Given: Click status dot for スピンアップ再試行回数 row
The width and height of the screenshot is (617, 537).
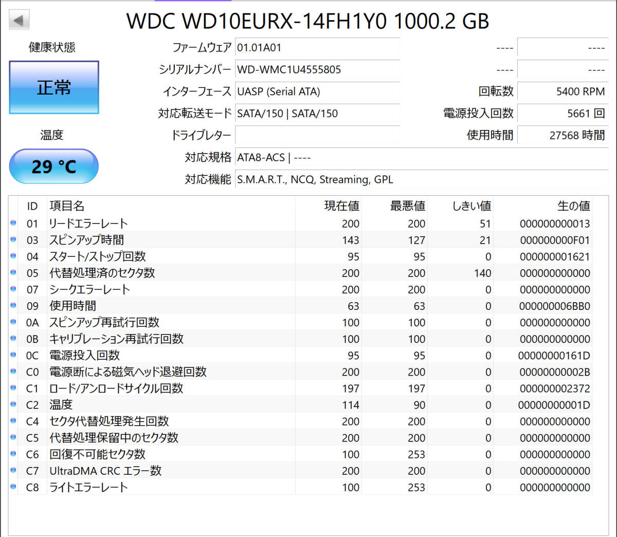Looking at the screenshot, I should coord(13,322).
